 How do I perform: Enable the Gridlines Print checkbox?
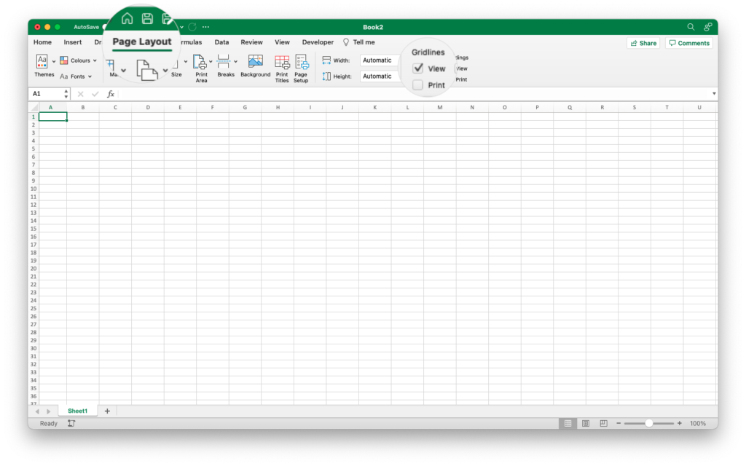pos(418,85)
